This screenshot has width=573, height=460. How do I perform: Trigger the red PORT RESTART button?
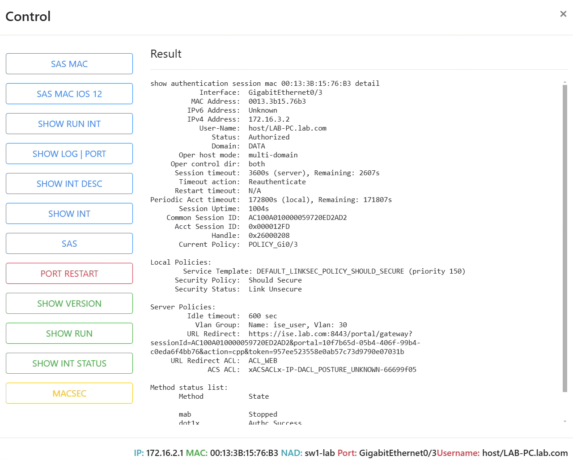click(x=69, y=274)
